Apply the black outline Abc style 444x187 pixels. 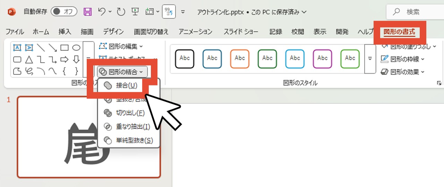pos(185,58)
